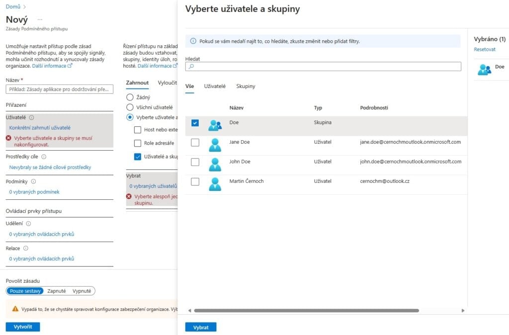Open the Vyloučit tab
Screen dimensions: 509x335
[168, 83]
